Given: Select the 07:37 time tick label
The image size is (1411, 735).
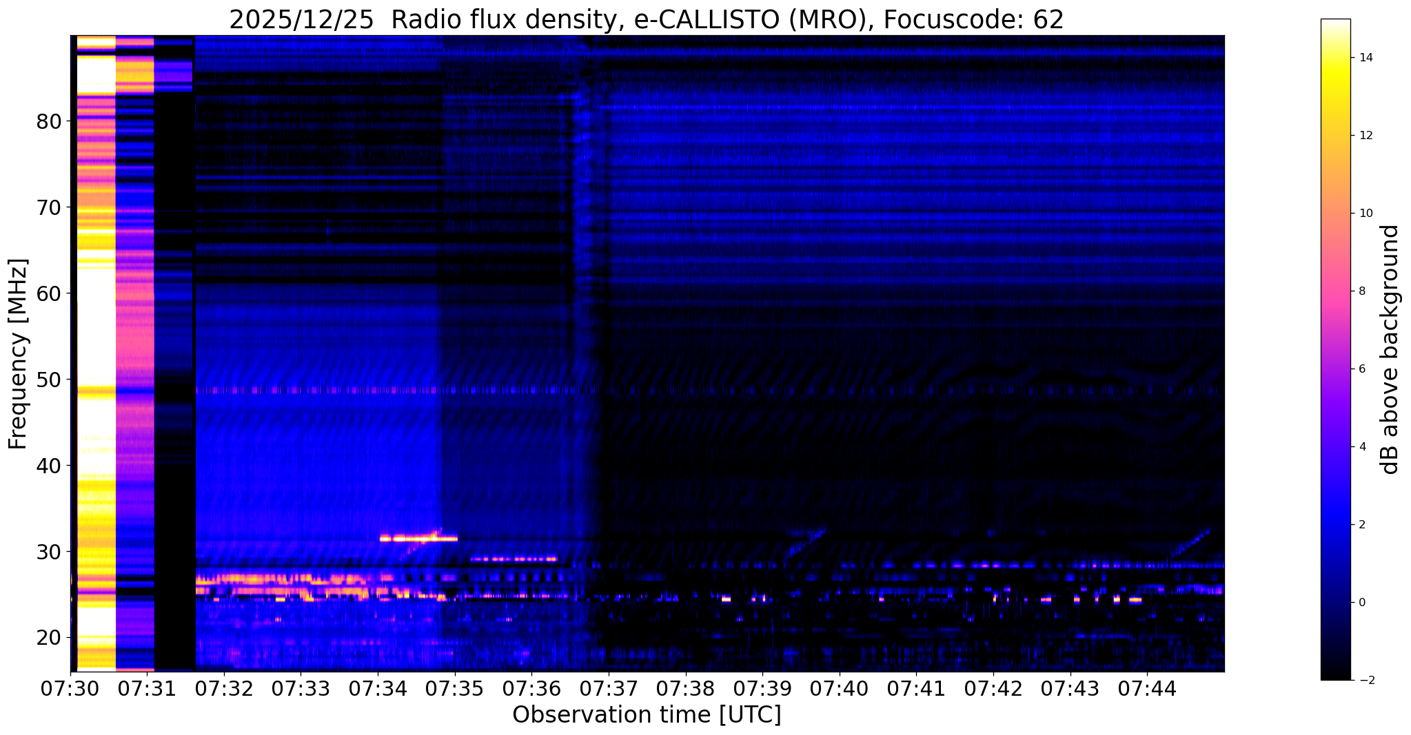Looking at the screenshot, I should [x=609, y=688].
